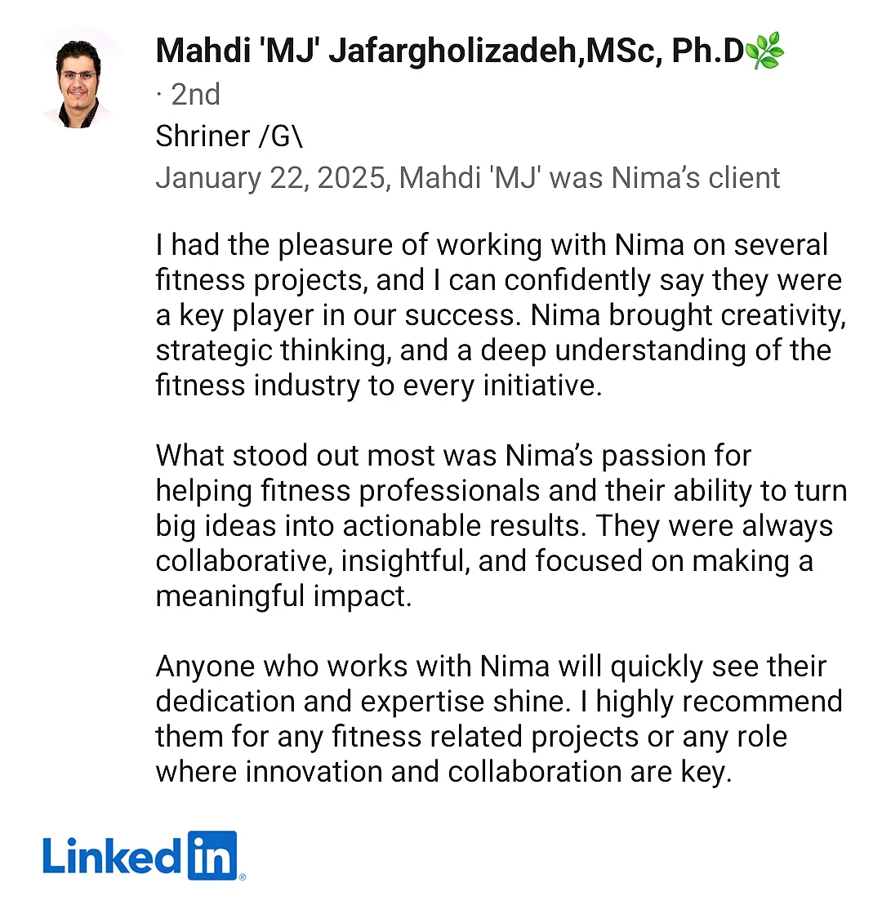Click the 'meaningful impact.' line
Viewport: 882px width, 923px height.
283,596
